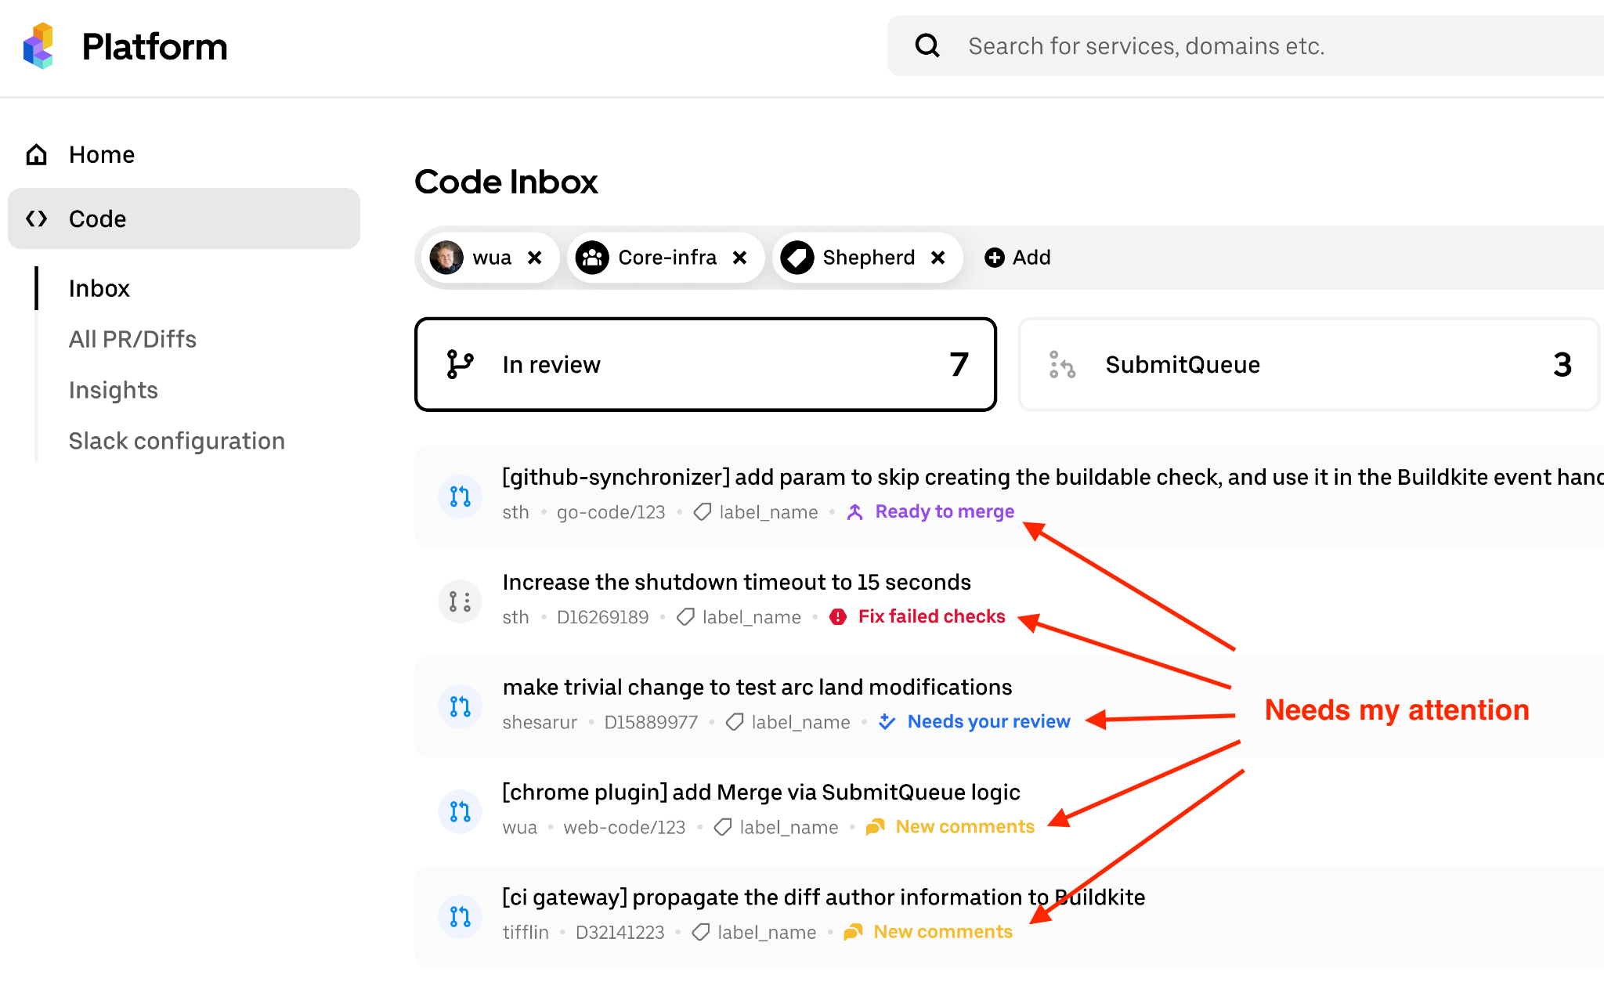Click the red alert icon by Fix failed checks
Viewport: 1604px width, 993px height.
pos(838,617)
